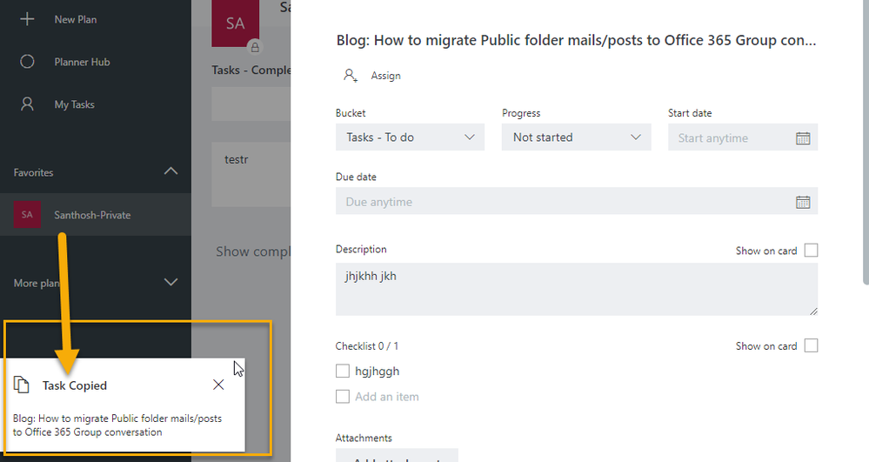869x462 pixels.
Task: Click the Task Copied clipboard icon
Action: (21, 385)
